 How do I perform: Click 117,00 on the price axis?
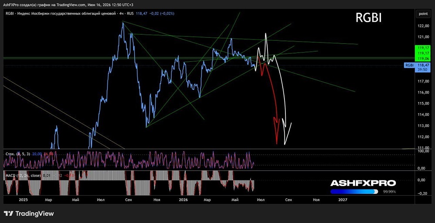423,81
